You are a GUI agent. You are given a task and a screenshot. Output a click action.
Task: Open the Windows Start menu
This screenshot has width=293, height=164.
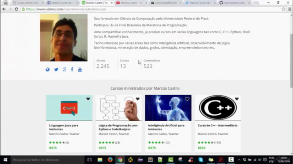point(5,160)
